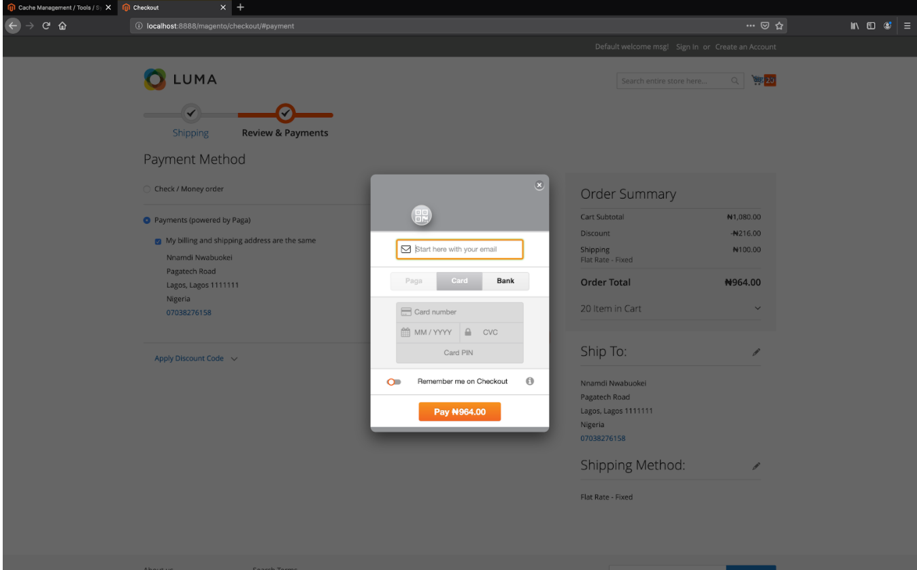This screenshot has width=917, height=570.
Task: Open a new browser tab
Action: point(239,7)
